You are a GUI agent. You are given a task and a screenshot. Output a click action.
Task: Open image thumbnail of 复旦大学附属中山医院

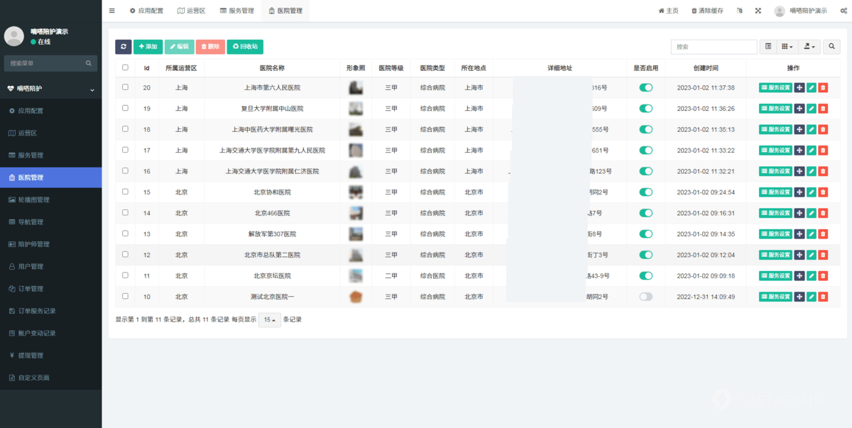(x=356, y=109)
